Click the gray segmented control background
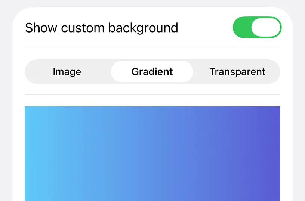 click(152, 72)
